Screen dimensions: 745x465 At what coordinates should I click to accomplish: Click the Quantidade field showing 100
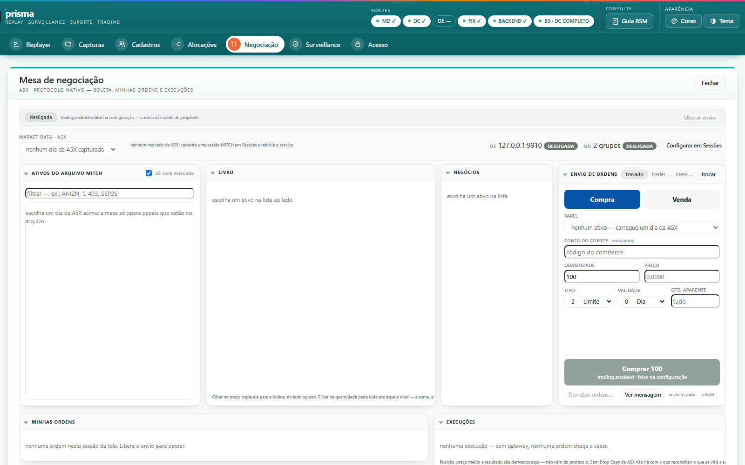coord(602,277)
